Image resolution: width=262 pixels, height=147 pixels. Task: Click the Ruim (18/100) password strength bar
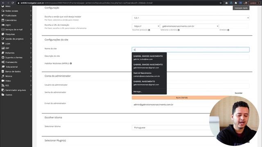[182, 98]
